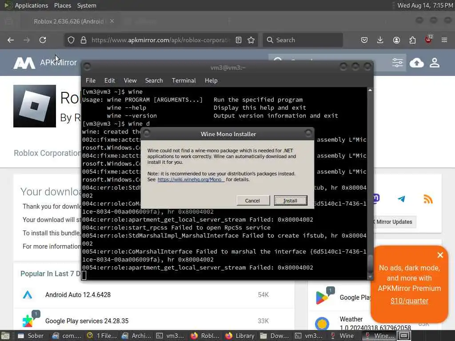Click Cancel in Wine Mono Installer
This screenshot has width=455, height=341.
(x=252, y=200)
